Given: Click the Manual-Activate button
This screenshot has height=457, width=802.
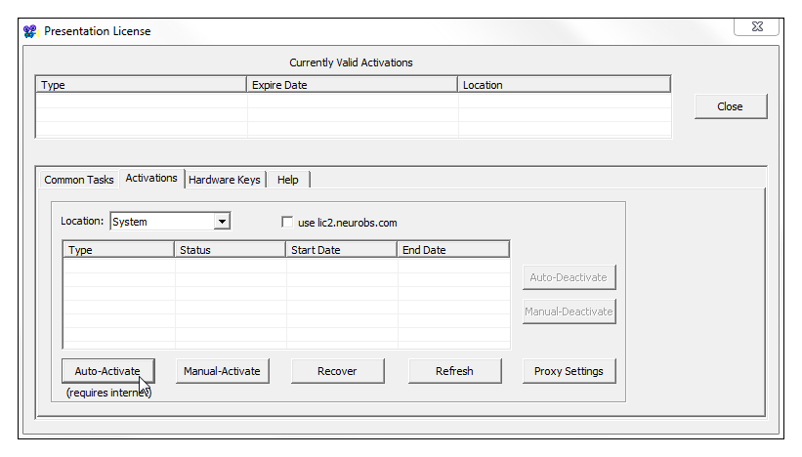Looking at the screenshot, I should pos(222,371).
